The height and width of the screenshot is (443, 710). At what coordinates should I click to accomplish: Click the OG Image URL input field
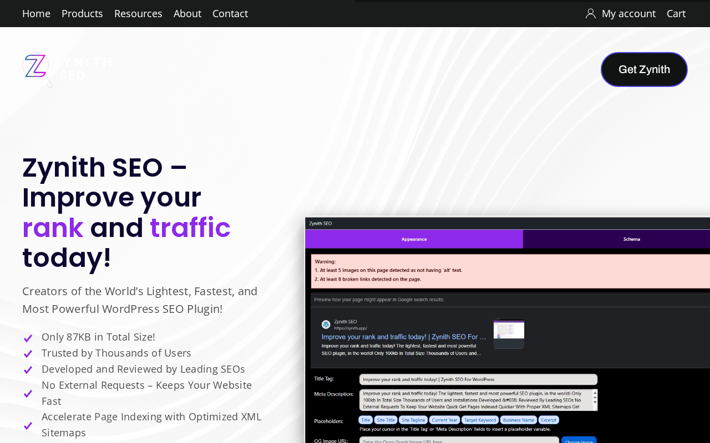(459, 441)
